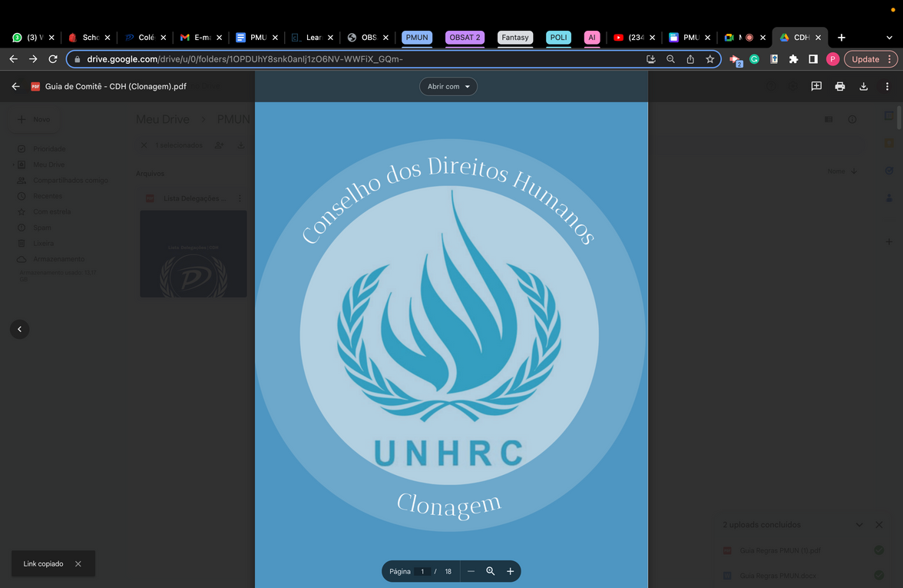Close the CDH Drive tab
The width and height of the screenshot is (903, 588).
(x=819, y=38)
